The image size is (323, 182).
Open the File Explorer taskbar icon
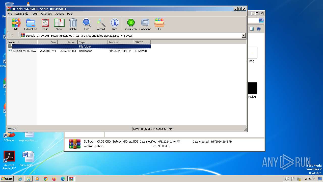click(29, 179)
